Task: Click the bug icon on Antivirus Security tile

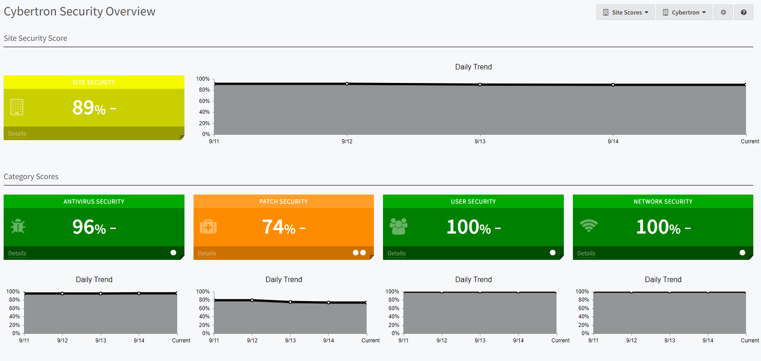Action: tap(18, 226)
